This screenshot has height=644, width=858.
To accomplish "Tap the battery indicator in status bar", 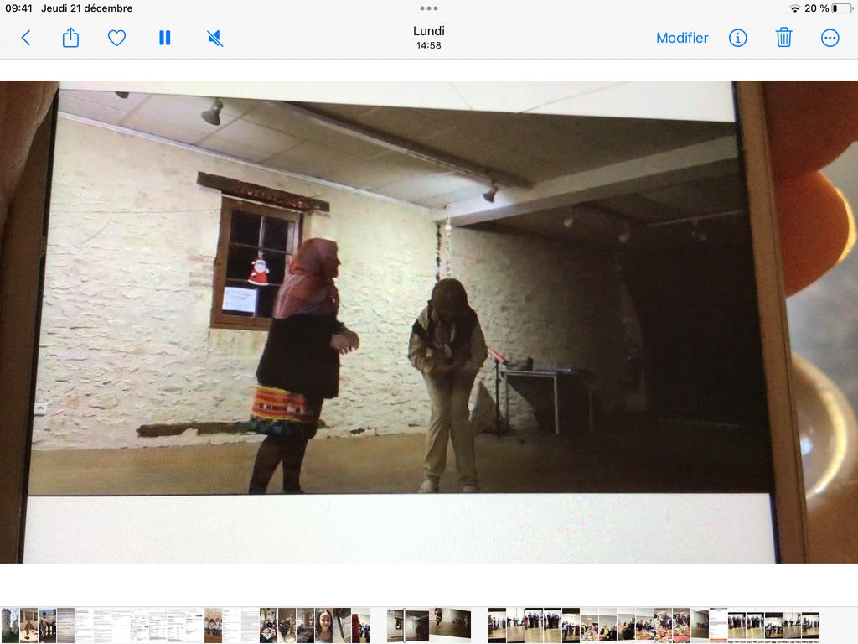I will [841, 8].
